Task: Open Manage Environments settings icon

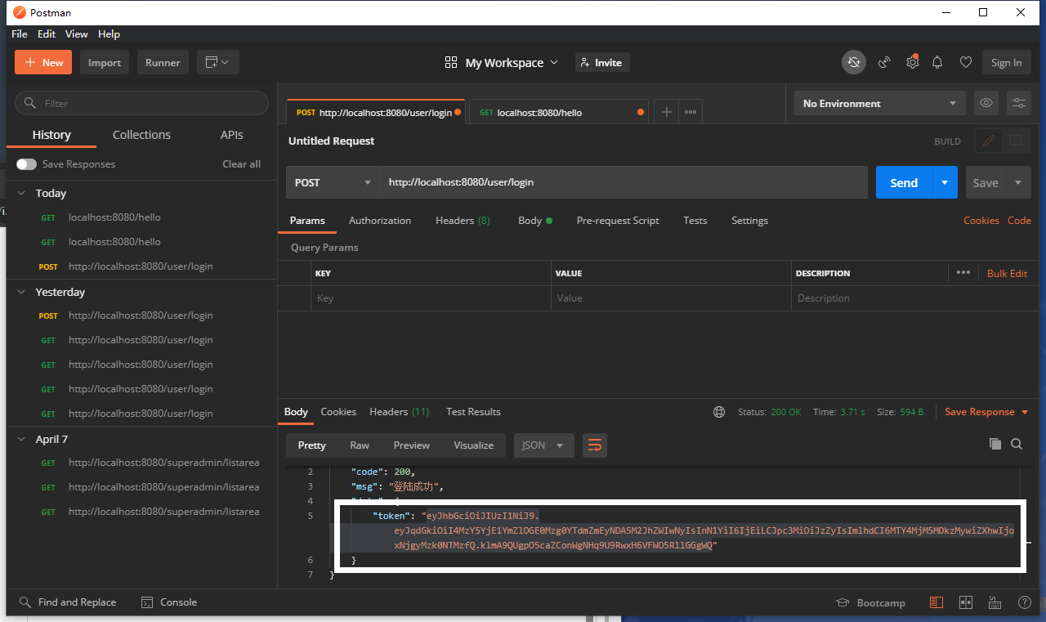Action: pyautogui.click(x=1019, y=103)
